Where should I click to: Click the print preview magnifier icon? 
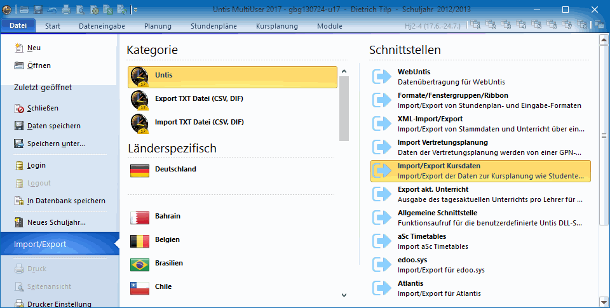[x=80, y=10]
